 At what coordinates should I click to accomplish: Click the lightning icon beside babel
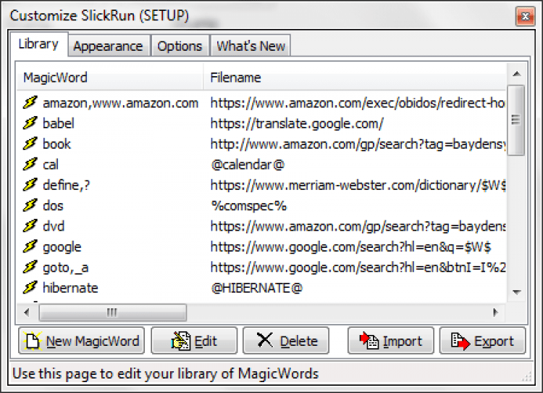click(x=30, y=123)
